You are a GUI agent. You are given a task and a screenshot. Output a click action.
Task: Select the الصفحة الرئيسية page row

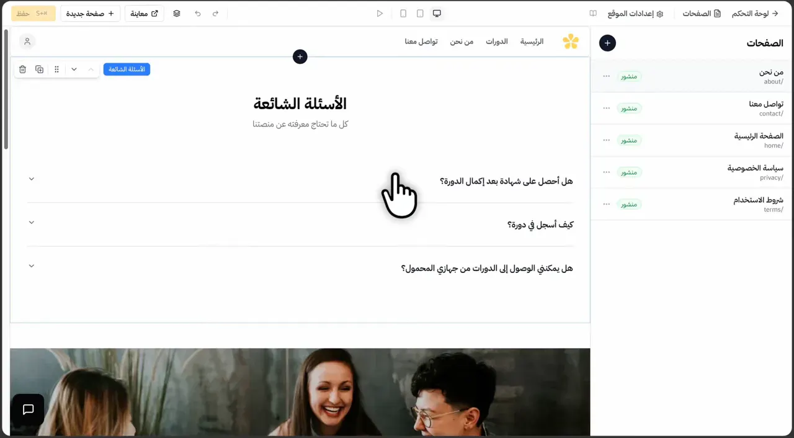(x=692, y=140)
